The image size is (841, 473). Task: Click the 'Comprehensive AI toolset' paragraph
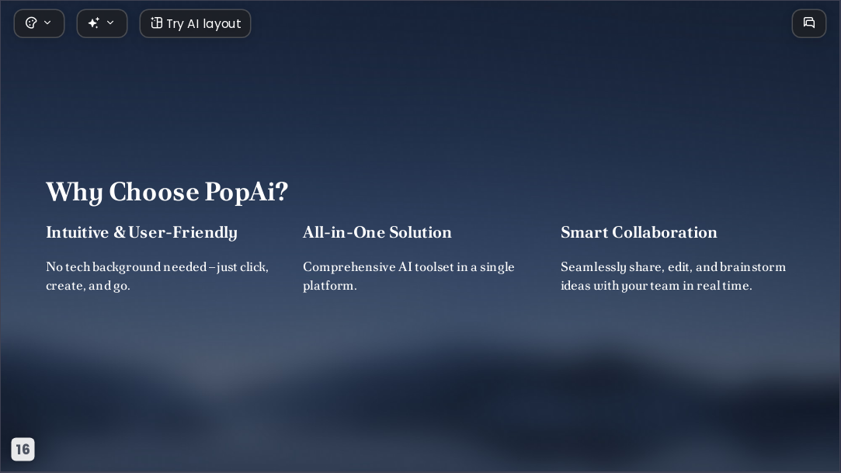point(408,276)
